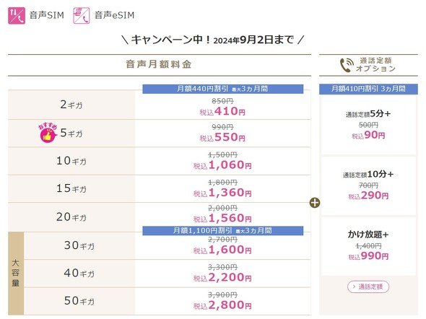This screenshot has height=319, width=426.
Task: Select the 5ギガ recommended plan
Action: (159, 134)
